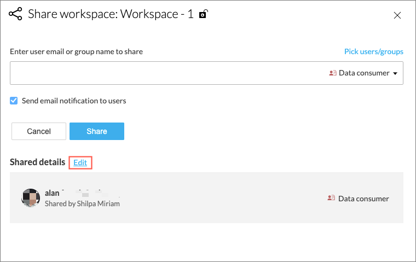This screenshot has height=262, width=416.
Task: Click the Shared by Shilpa Miriam text
Action: (82, 203)
